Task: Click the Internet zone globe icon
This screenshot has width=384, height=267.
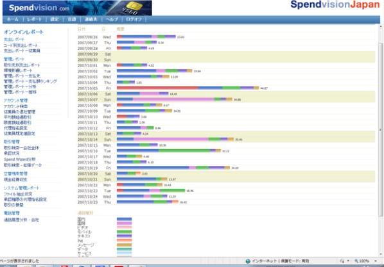Action: tap(248, 261)
